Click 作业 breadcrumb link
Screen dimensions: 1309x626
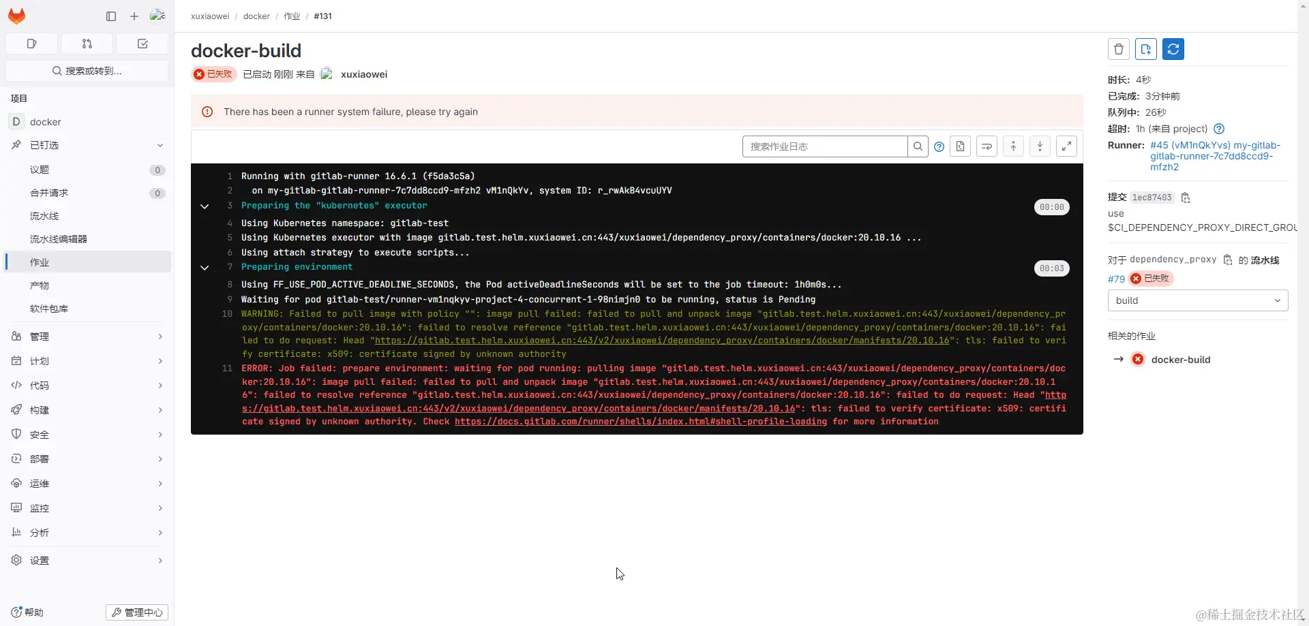292,16
